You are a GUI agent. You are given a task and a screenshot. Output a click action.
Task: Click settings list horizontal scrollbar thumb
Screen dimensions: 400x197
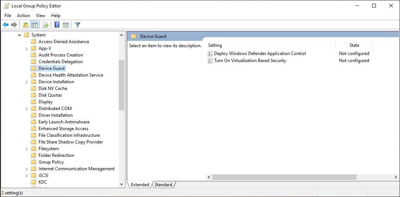284,177
